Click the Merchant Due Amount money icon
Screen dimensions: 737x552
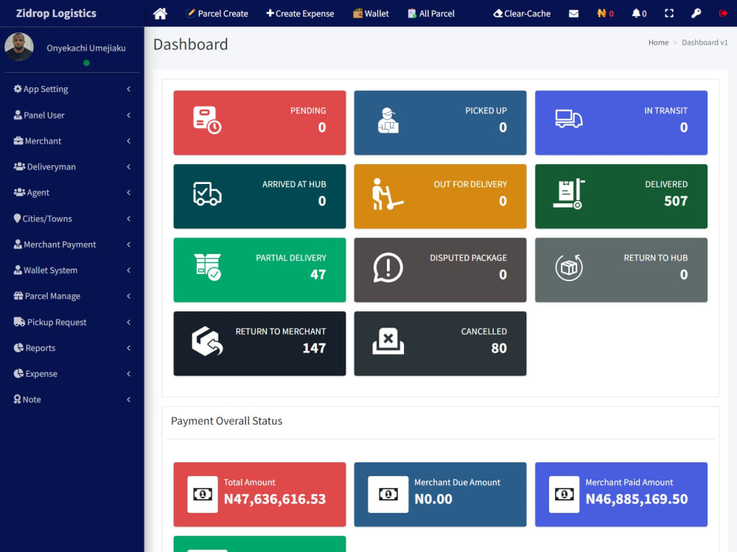pyautogui.click(x=388, y=495)
